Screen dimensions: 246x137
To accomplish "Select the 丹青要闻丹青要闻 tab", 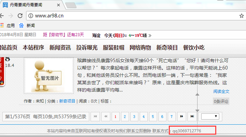I will [x=31, y=5].
